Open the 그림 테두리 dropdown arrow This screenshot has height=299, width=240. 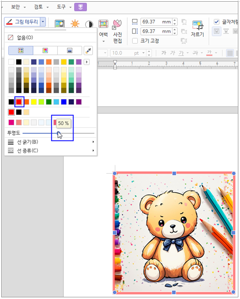pos(43,22)
